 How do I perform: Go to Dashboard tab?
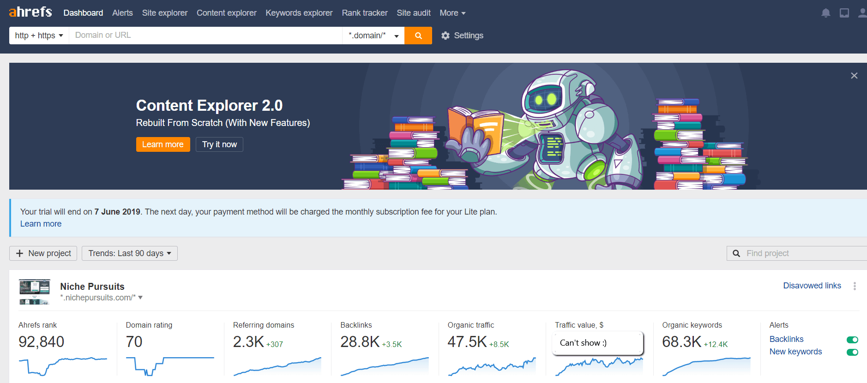[83, 13]
